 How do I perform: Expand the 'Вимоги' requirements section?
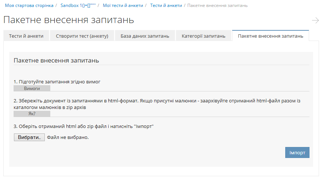pyautogui.click(x=32, y=88)
